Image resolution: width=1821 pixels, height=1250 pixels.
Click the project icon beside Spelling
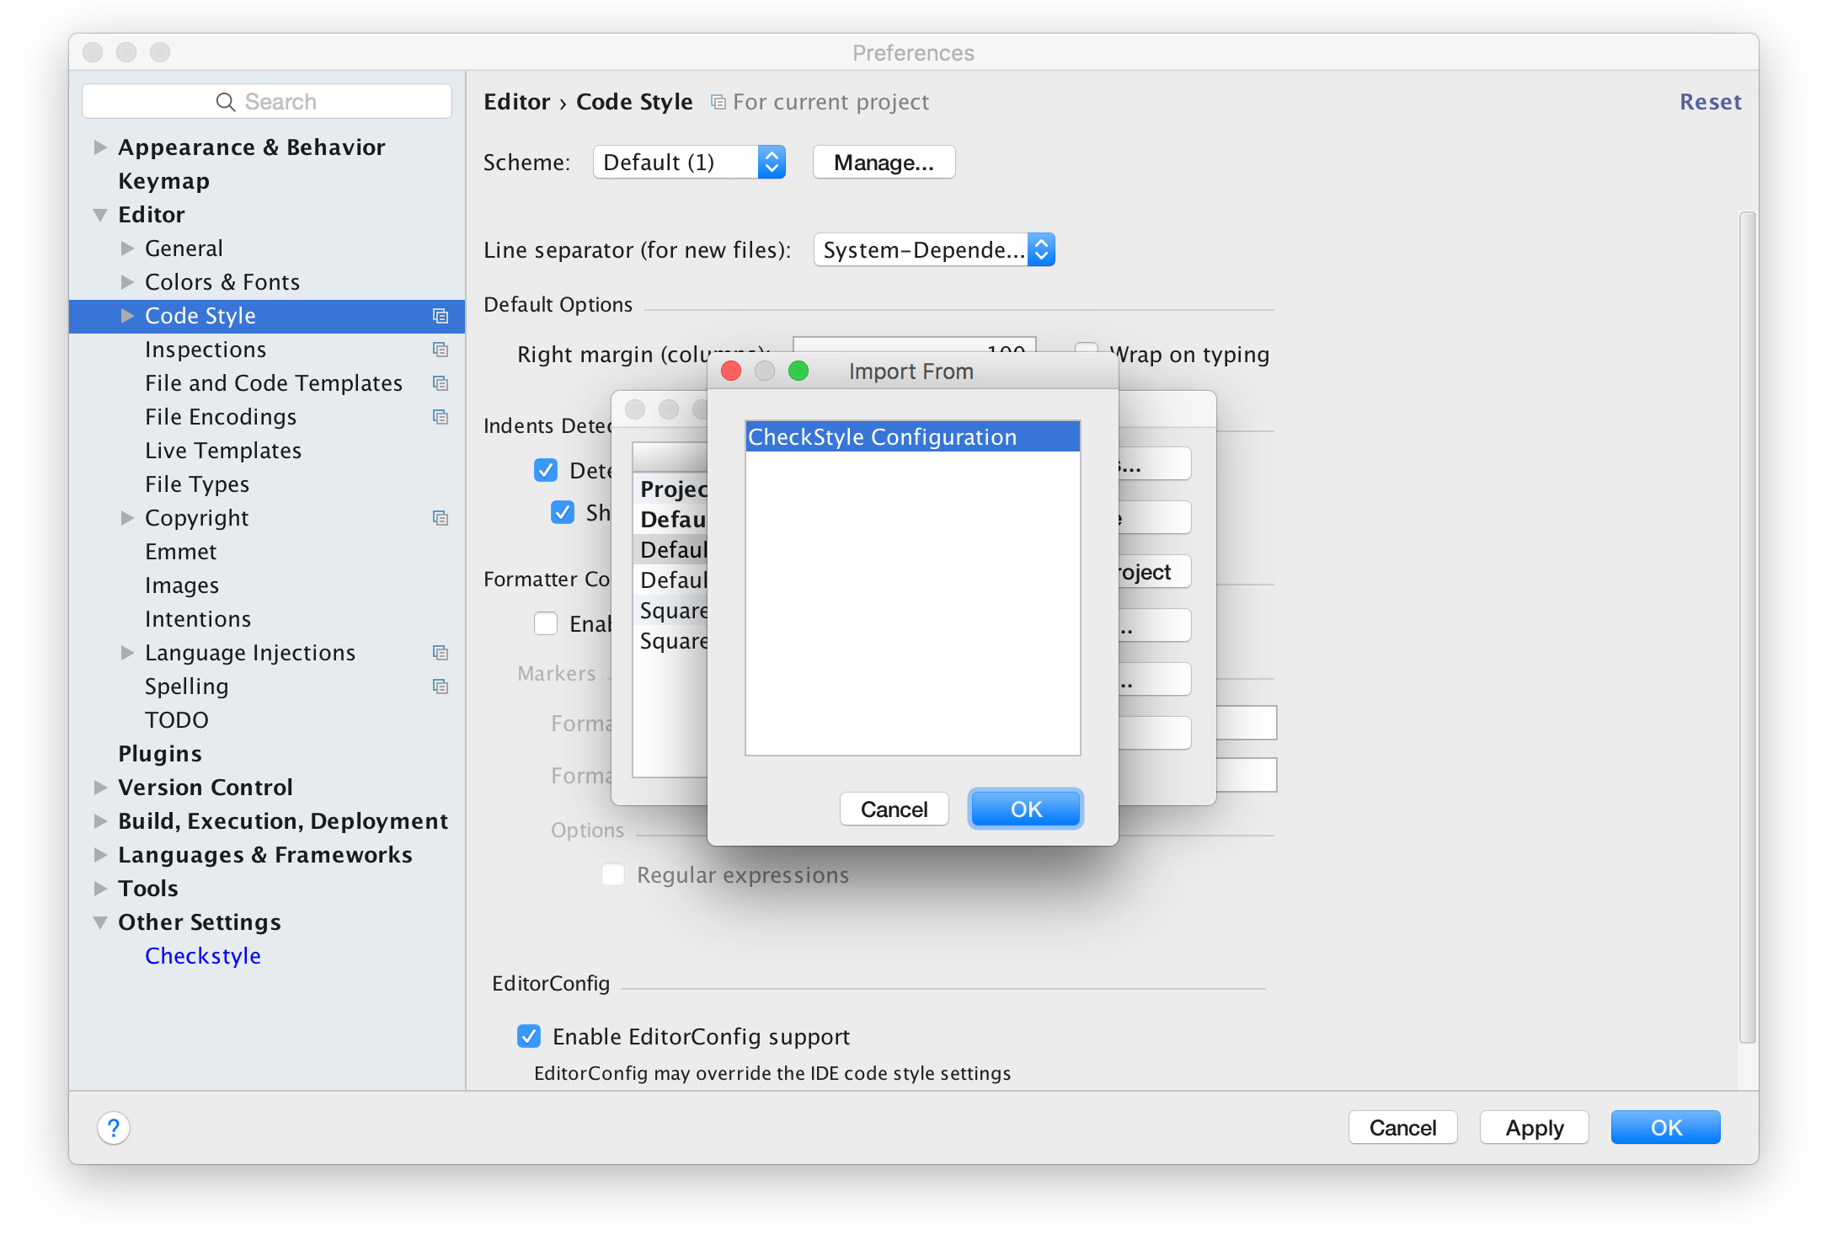coord(440,686)
